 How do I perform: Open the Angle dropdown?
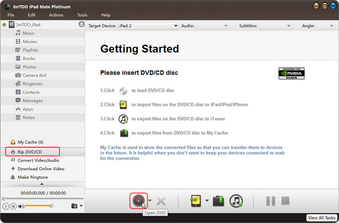click(x=326, y=26)
